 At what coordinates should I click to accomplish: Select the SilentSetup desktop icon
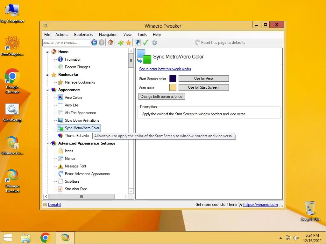tap(12, 113)
